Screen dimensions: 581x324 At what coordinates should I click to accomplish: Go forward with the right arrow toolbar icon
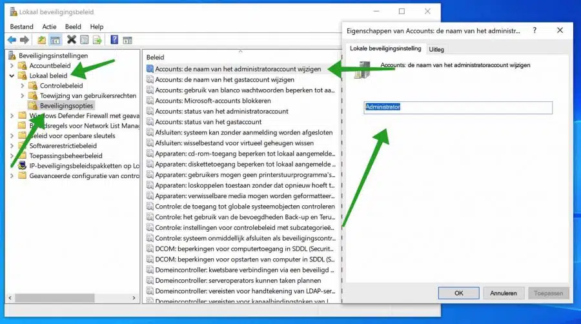click(x=25, y=39)
